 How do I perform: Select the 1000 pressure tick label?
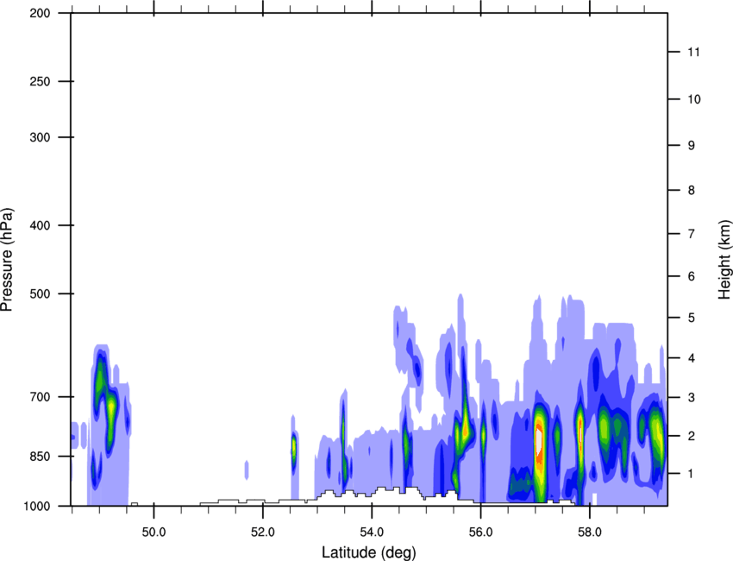36,506
